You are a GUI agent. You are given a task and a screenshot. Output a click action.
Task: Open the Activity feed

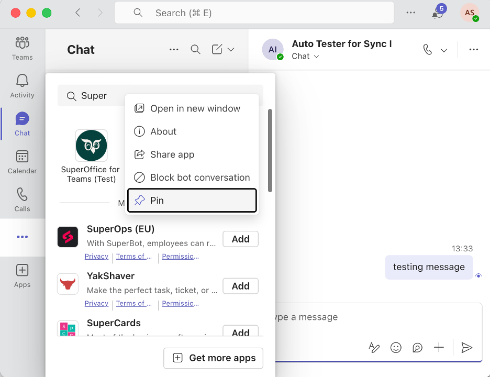(22, 86)
